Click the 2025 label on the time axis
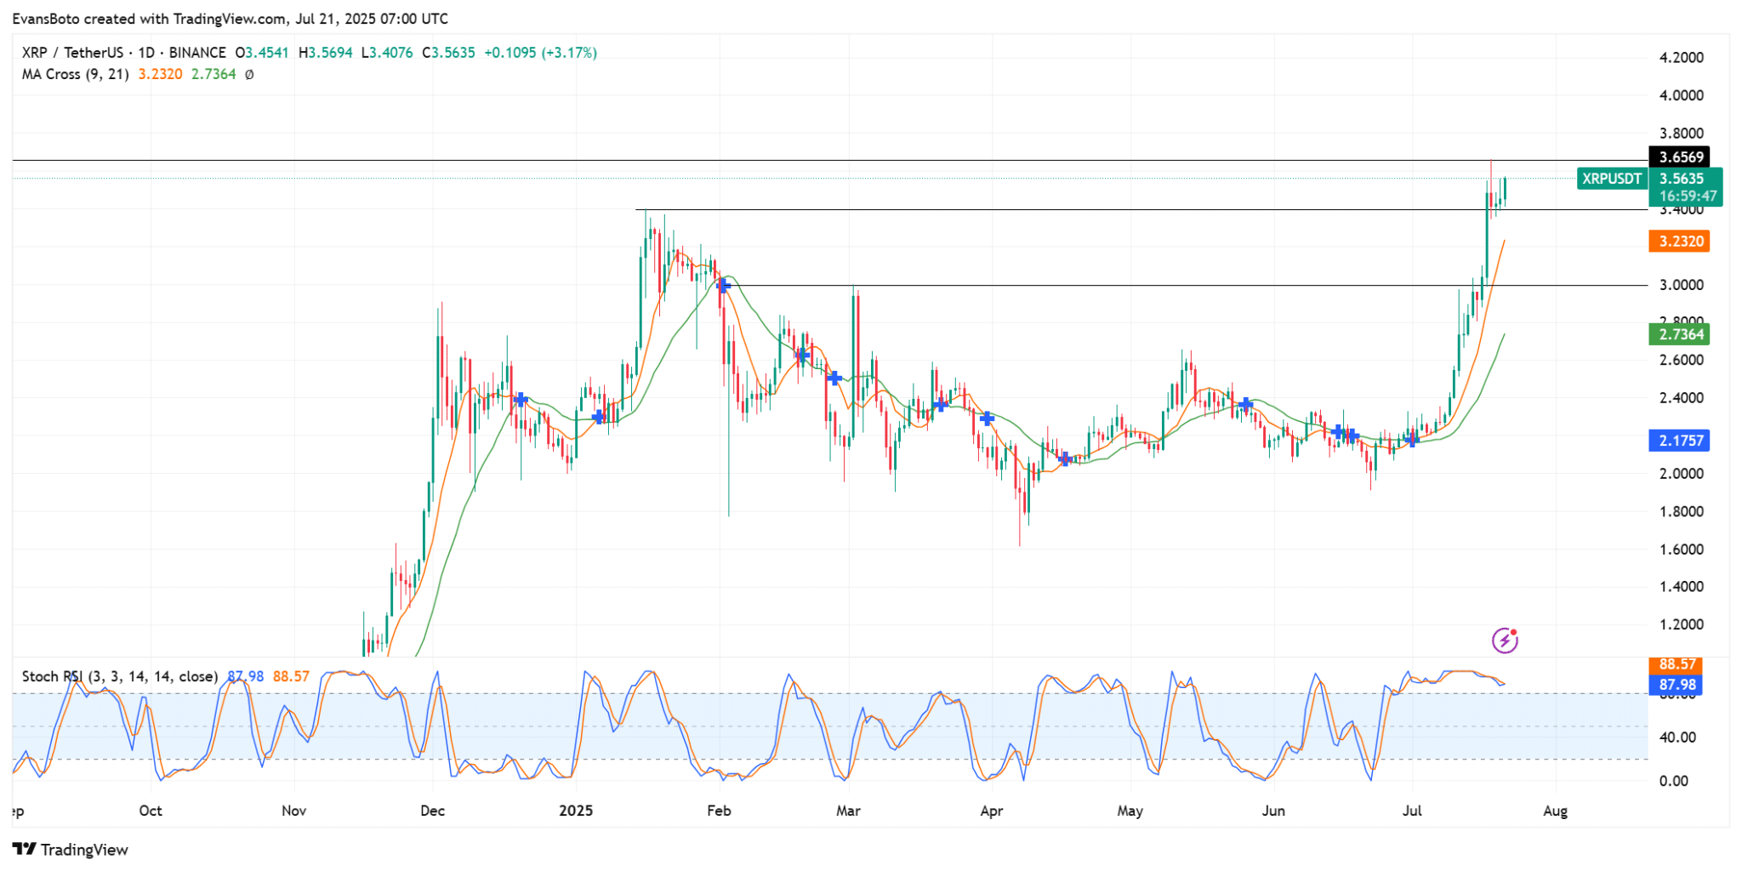 tap(578, 811)
